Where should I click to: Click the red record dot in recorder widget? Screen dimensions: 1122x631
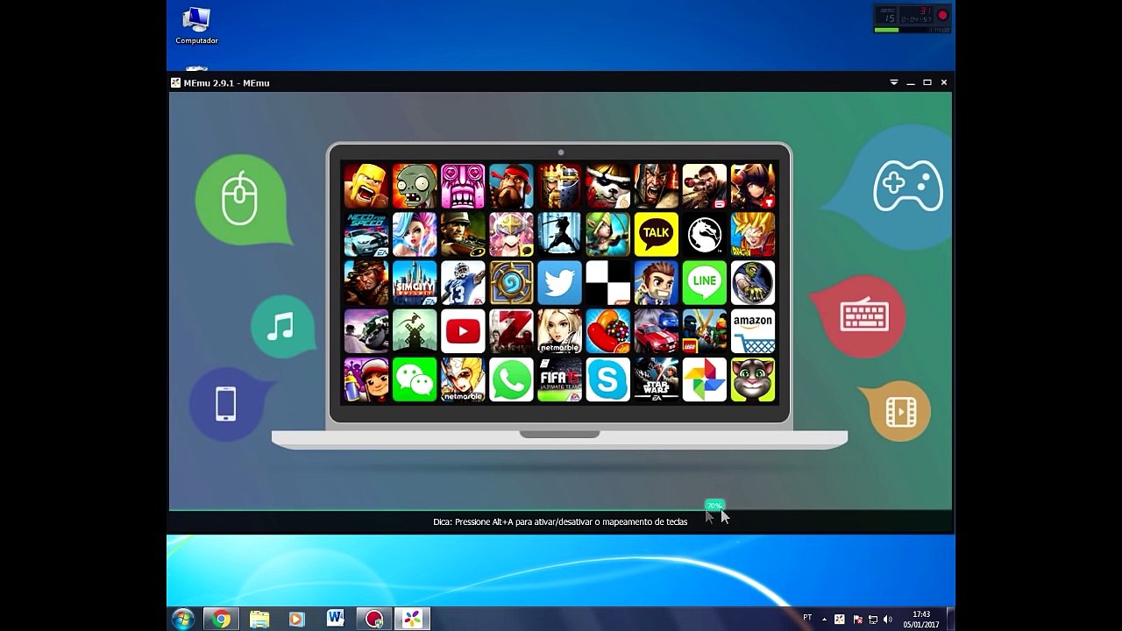coord(943,15)
